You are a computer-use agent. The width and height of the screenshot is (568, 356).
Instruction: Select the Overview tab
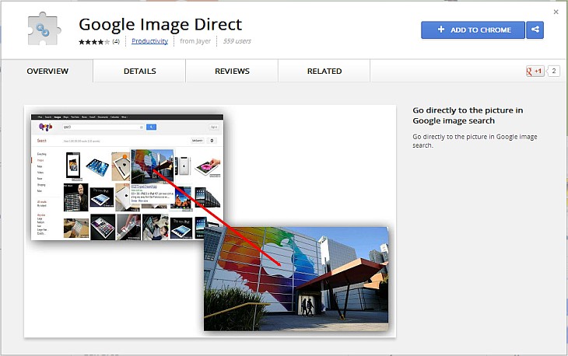tap(47, 72)
